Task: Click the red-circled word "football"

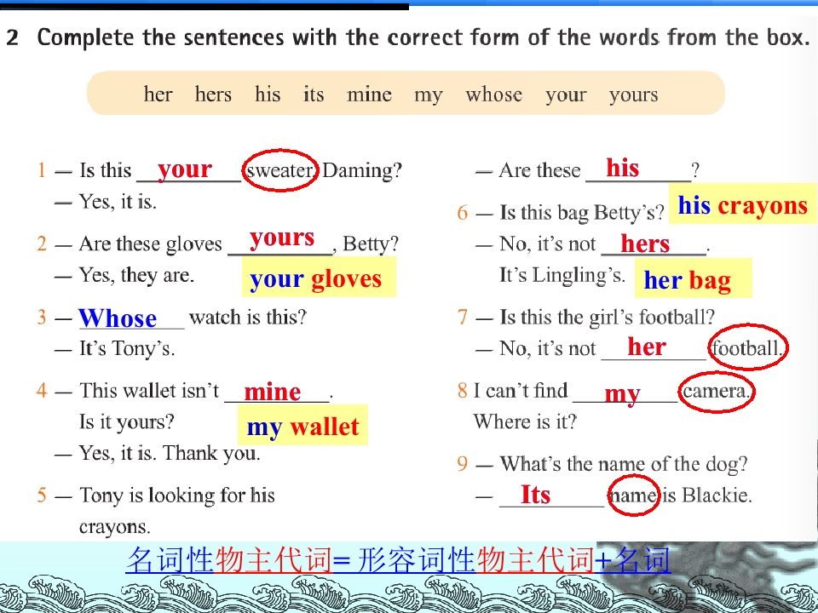Action: click(747, 347)
